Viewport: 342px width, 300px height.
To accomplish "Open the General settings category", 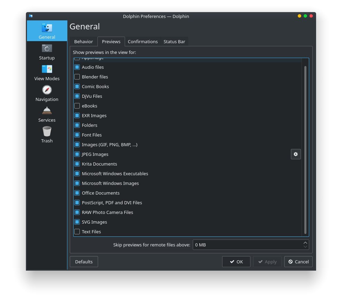I will click(47, 31).
